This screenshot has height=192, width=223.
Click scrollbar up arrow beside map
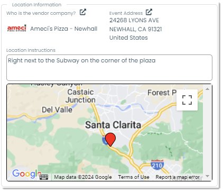[x=208, y=89]
